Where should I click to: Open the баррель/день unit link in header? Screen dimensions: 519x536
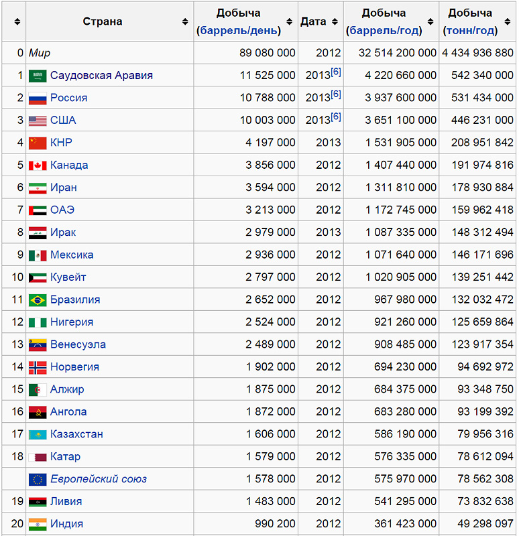(239, 31)
